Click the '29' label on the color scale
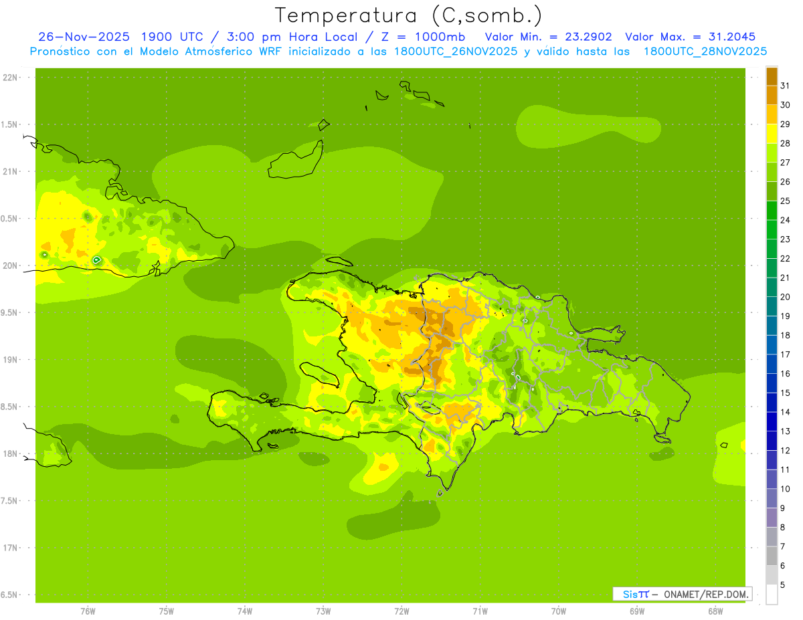Screen dimensions: 803x620 click(786, 124)
